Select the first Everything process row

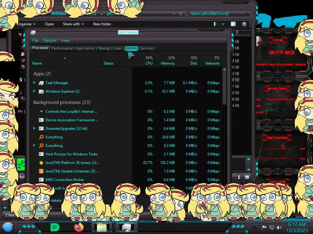tap(126, 137)
